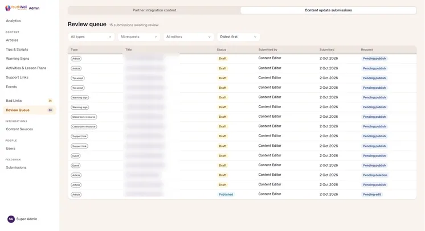Viewport: 425px width, 231px height.
Task: Click 2 Oct 2026 in Pending edit row
Action: 329,195
